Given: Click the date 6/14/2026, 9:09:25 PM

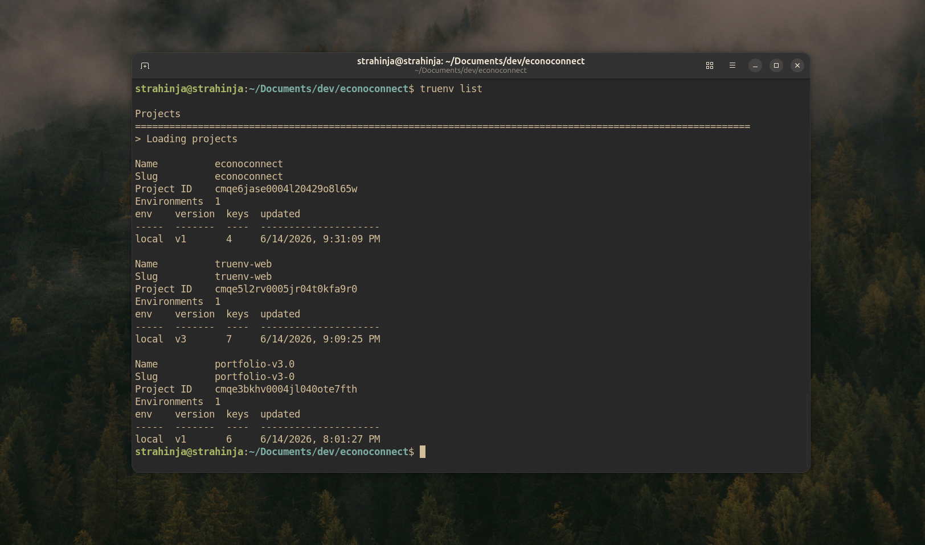Looking at the screenshot, I should [x=320, y=339].
